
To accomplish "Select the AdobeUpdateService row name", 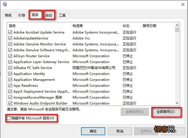I will [x=31, y=38].
